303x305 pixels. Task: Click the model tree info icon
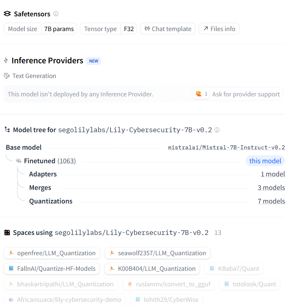tap(217, 130)
